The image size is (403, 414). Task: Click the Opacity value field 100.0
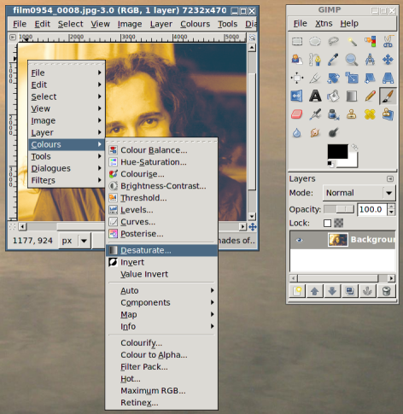[x=372, y=210]
